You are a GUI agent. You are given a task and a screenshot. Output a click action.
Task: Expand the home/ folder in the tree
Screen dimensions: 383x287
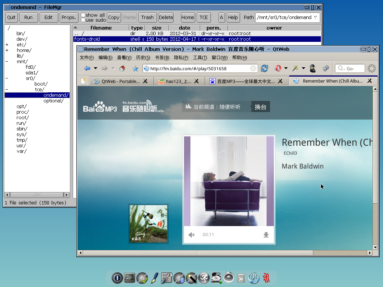[x=7, y=50]
